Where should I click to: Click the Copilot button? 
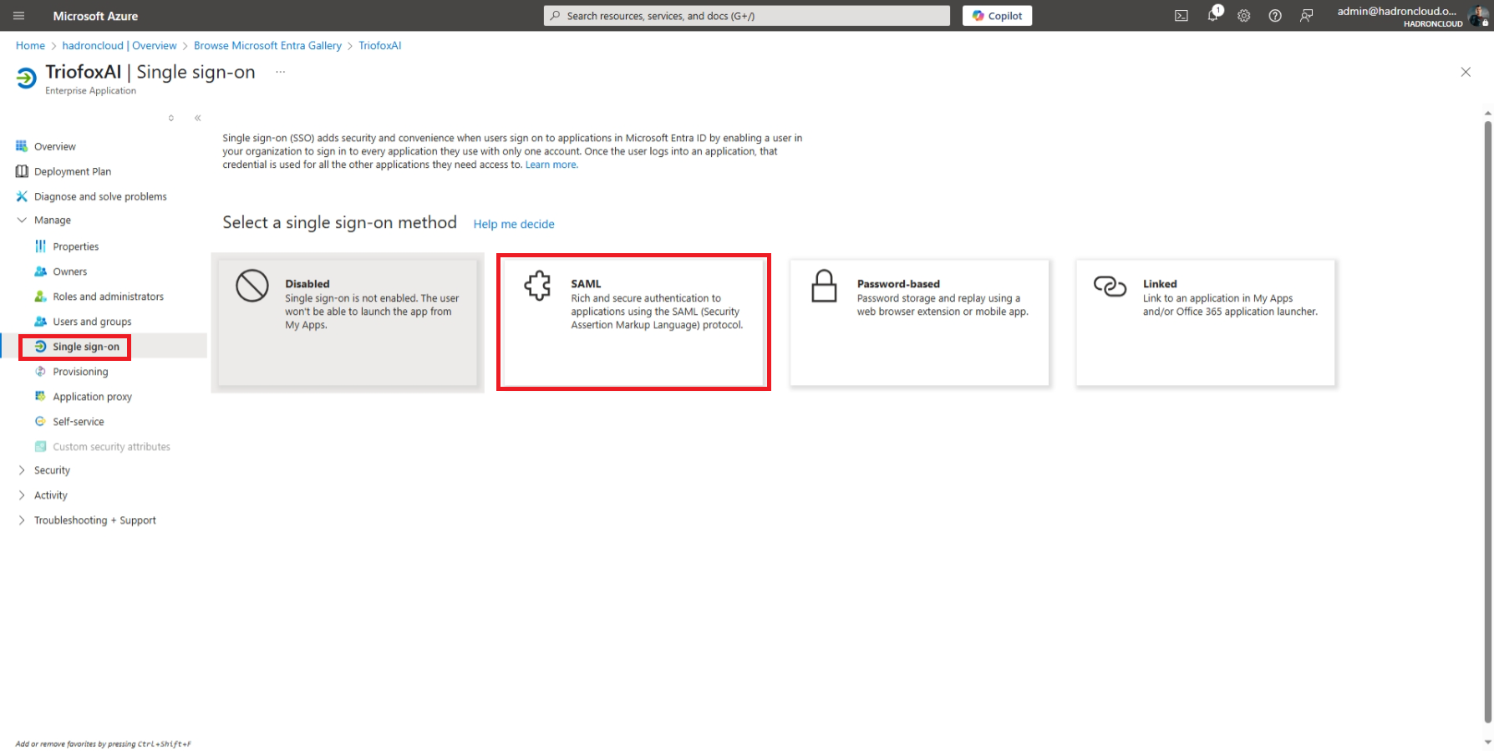coord(997,16)
